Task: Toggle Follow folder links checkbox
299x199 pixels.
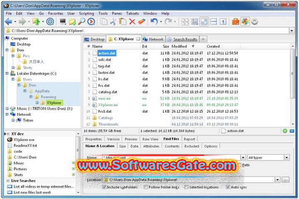Action: tap(146, 187)
